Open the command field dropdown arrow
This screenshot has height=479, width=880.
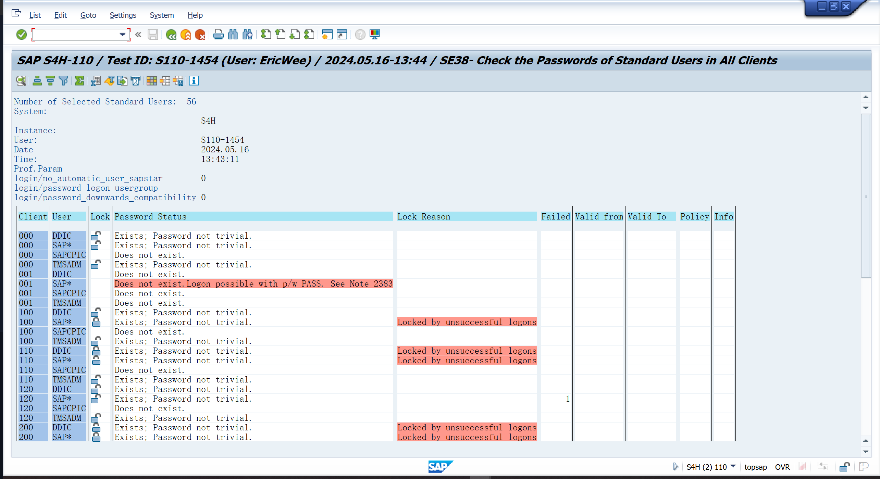click(122, 35)
